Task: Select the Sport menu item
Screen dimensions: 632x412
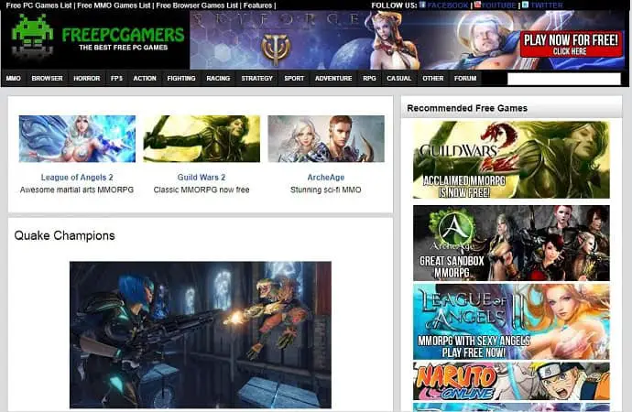Action: point(294,78)
